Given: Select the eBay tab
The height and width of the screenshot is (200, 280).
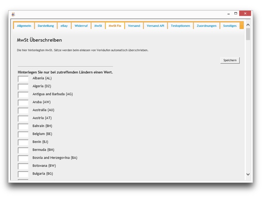Looking at the screenshot, I should click(x=64, y=26).
